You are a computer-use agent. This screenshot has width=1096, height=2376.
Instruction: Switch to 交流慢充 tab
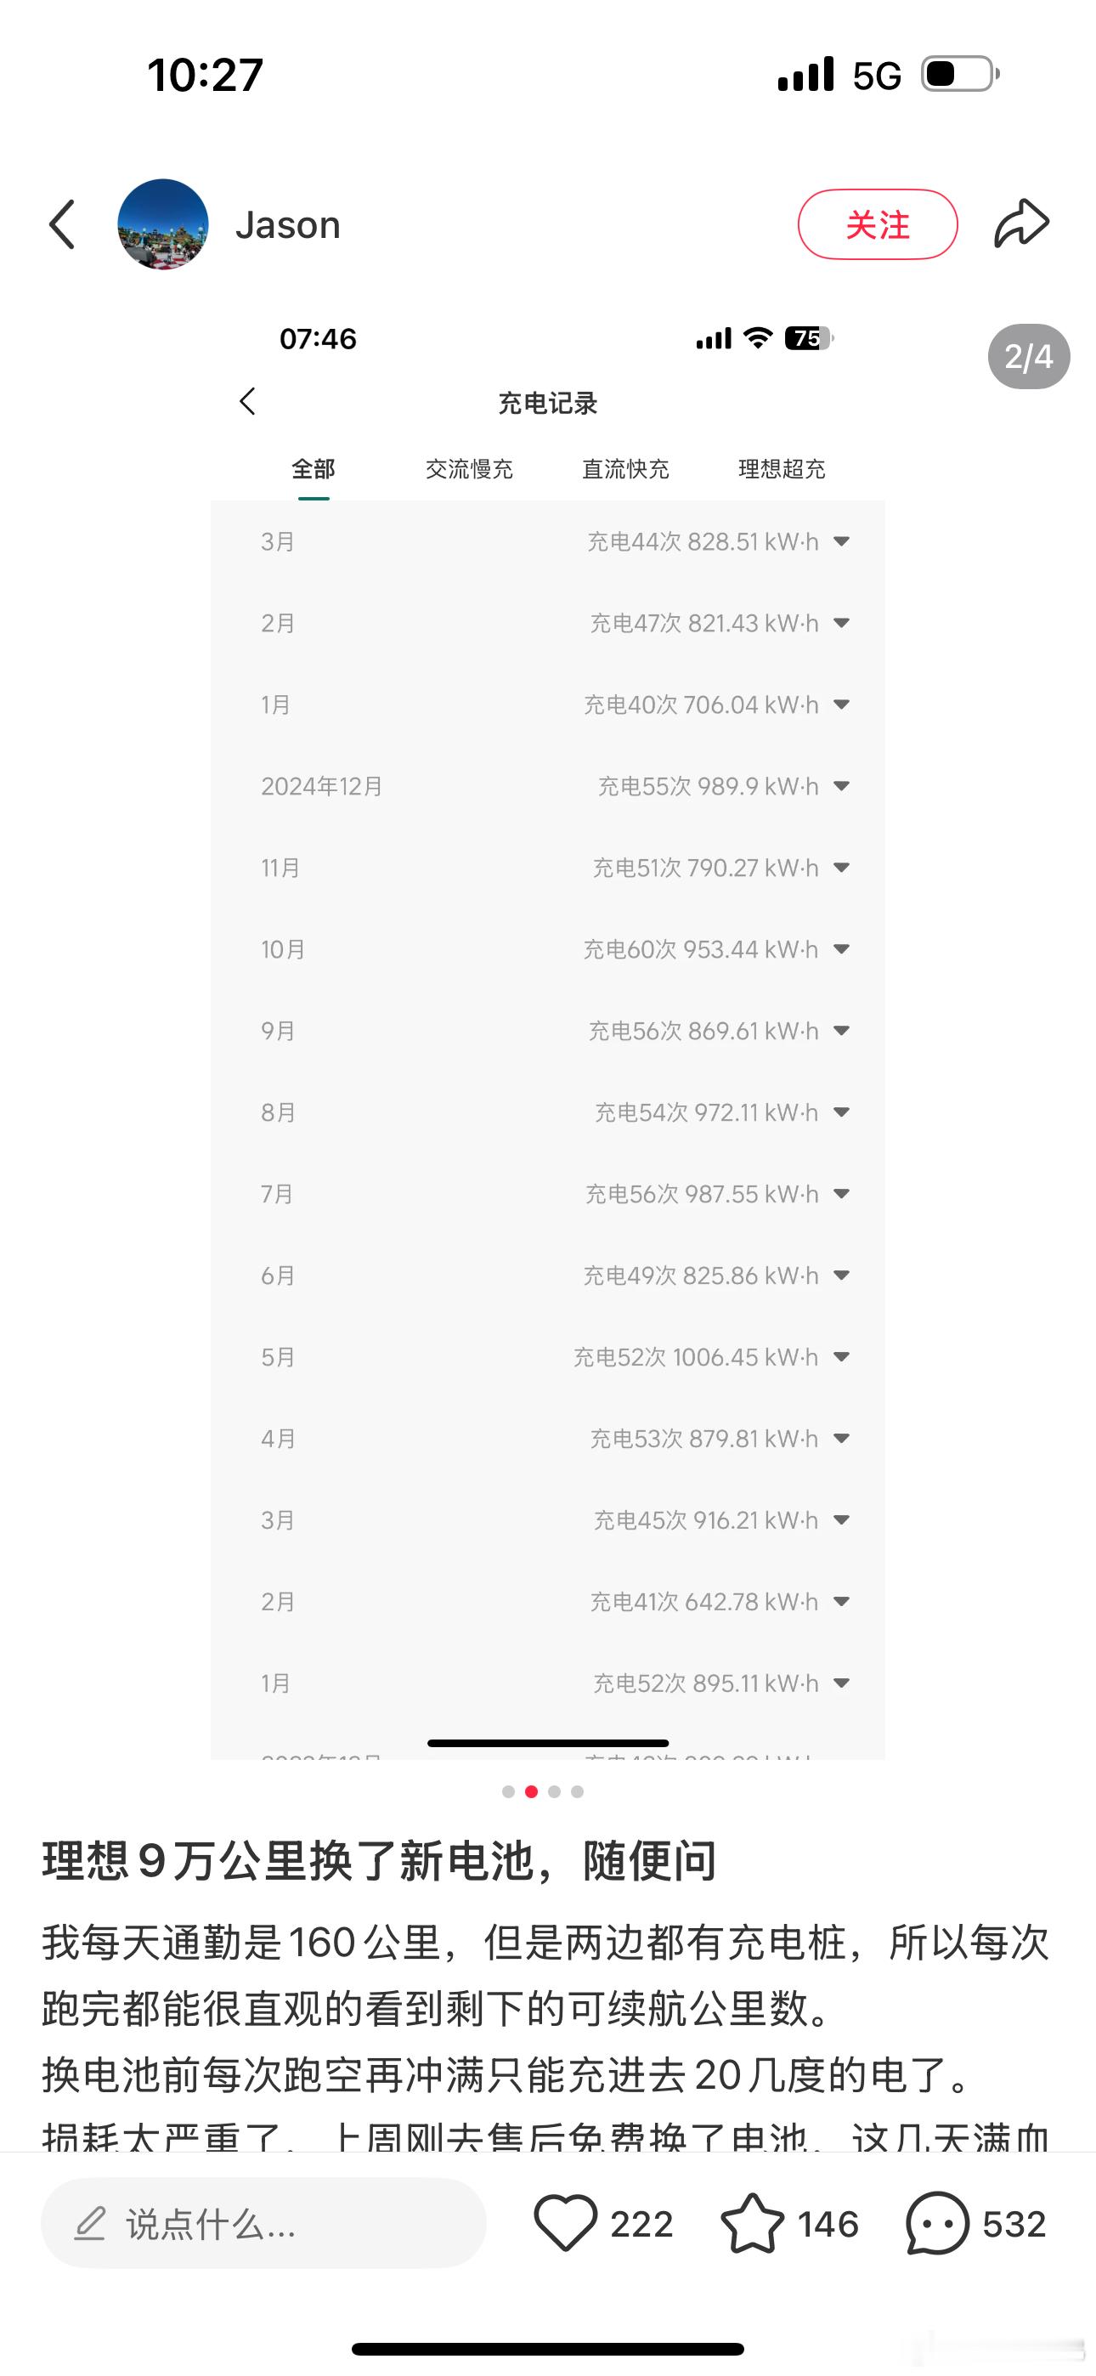(469, 468)
